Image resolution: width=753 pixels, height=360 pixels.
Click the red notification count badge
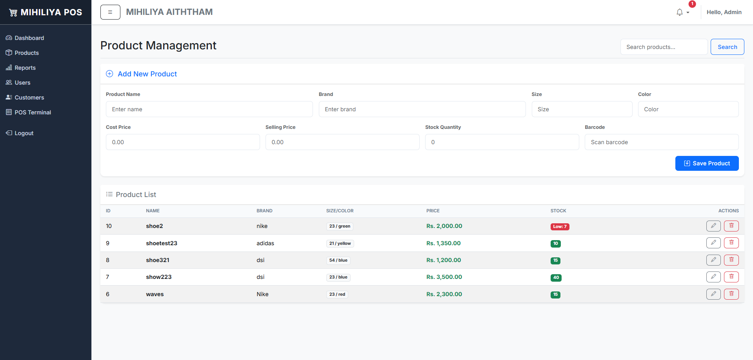692,4
